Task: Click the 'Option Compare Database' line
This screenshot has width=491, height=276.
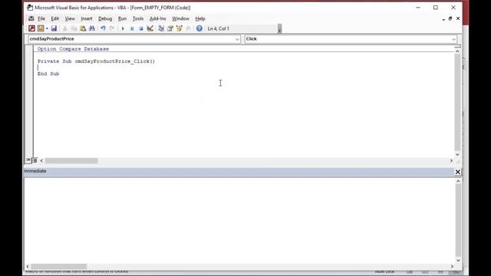Action: pos(73,49)
